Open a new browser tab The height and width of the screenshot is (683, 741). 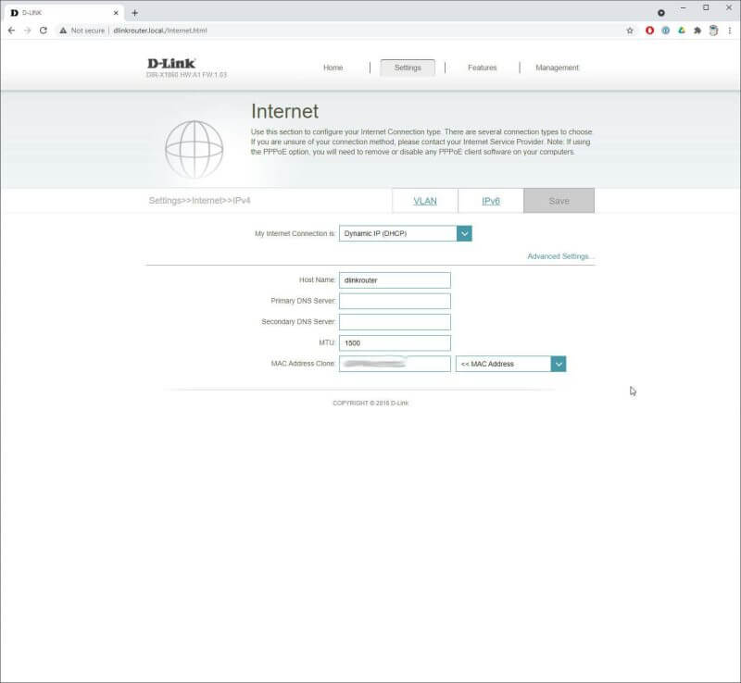point(134,13)
